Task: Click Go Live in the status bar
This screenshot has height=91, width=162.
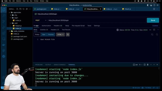Action: 136,88
